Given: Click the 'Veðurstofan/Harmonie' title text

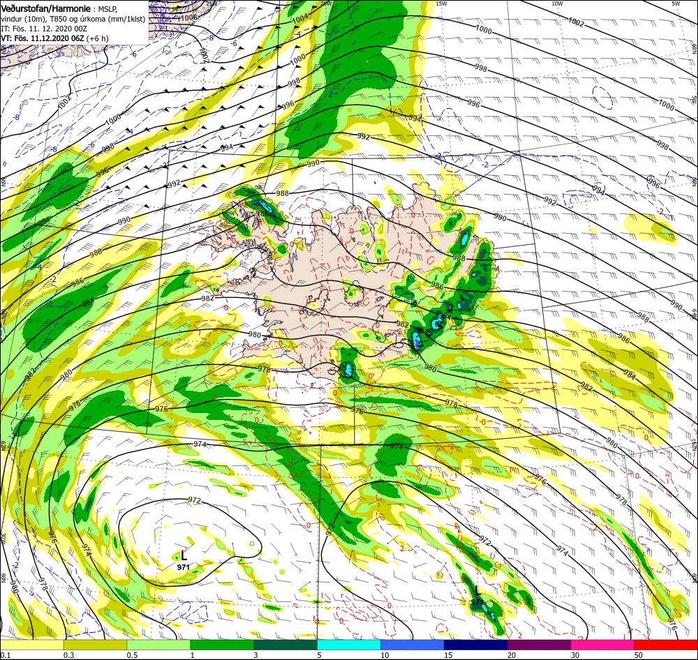Looking at the screenshot, I should coord(45,8).
